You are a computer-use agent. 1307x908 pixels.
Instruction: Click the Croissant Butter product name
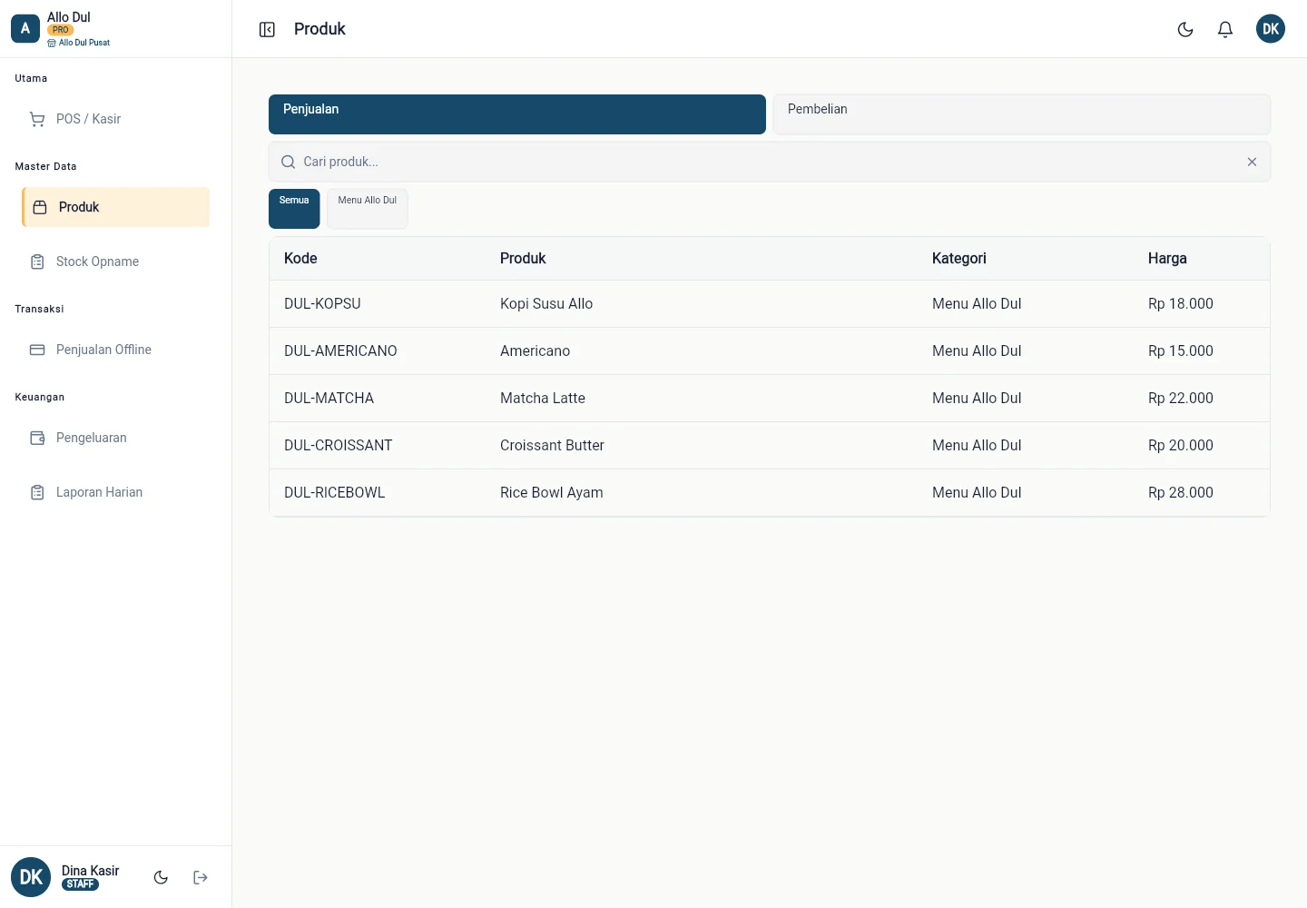tap(552, 446)
